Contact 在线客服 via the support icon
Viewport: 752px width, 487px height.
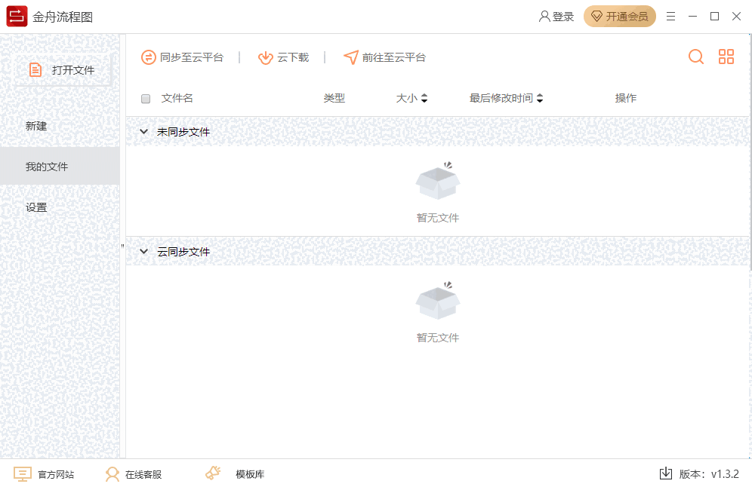(x=113, y=473)
